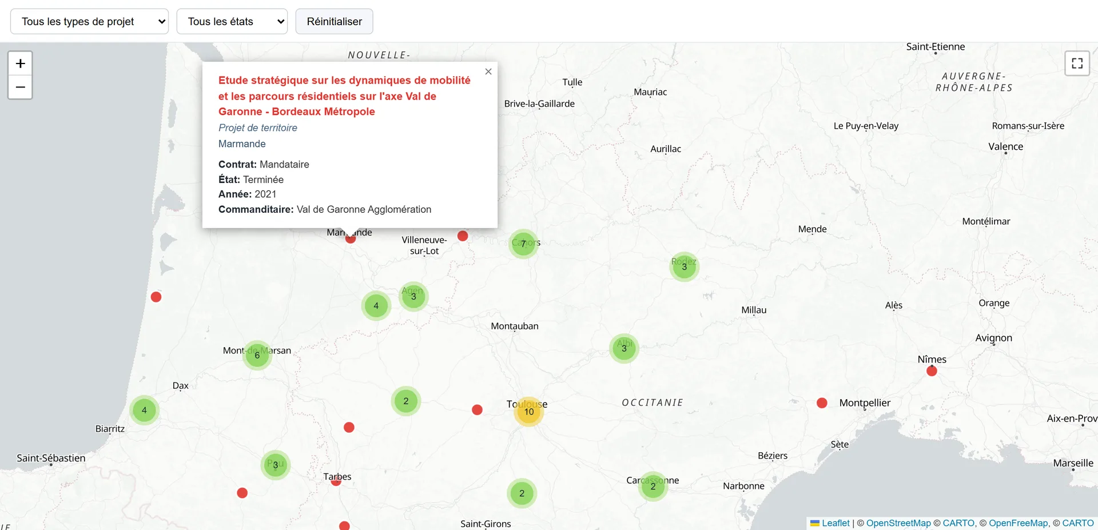Click the 'État: Terminée' line
Screen dimensions: 1098x530
coord(251,179)
